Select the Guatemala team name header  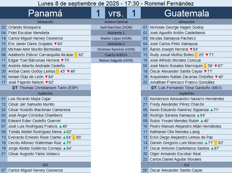(x=186, y=13)
